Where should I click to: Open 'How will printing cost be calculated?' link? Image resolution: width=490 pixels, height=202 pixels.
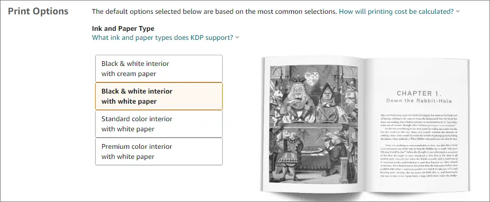396,12
